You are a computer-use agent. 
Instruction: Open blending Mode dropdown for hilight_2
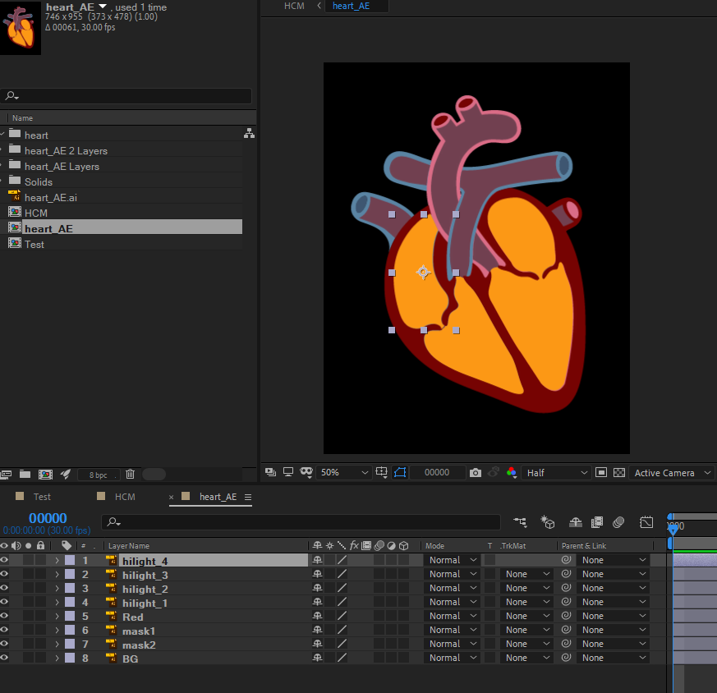452,589
